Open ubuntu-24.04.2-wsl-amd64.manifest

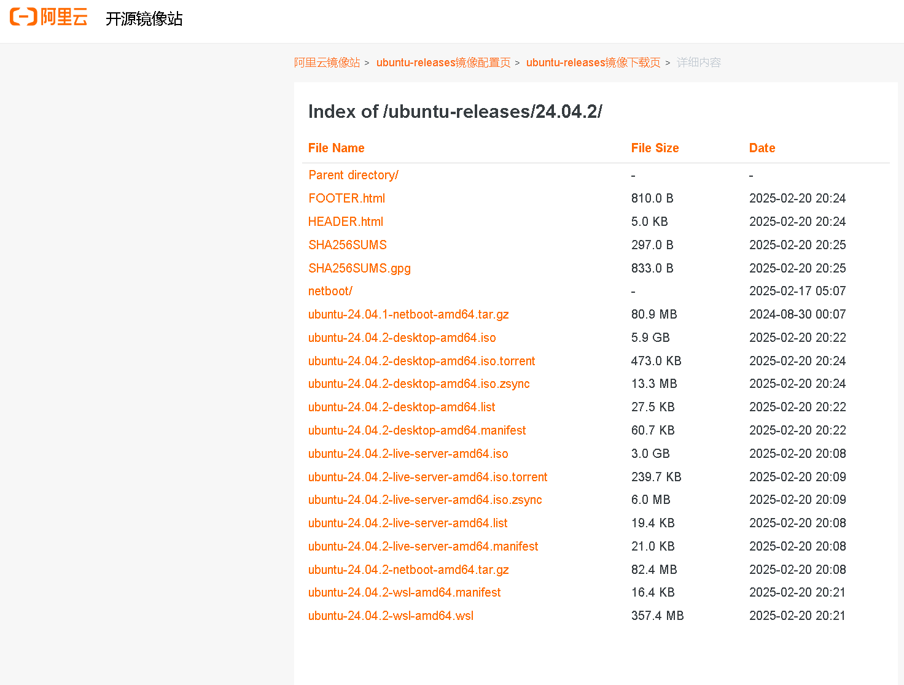coord(405,592)
